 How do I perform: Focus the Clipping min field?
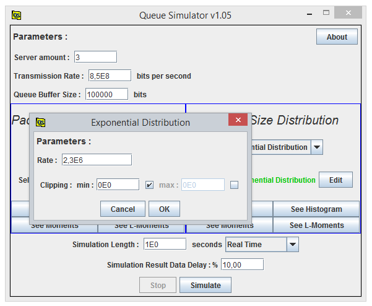118,185
